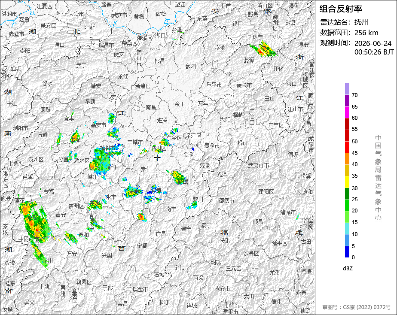Click the 婺源 county label

tap(249, 60)
